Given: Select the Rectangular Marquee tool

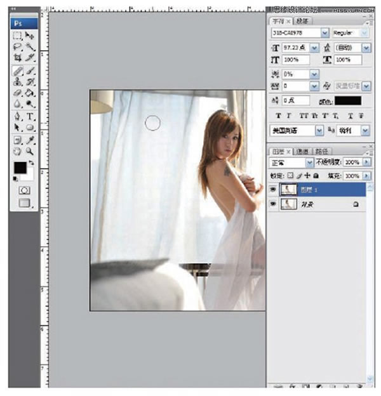Looking at the screenshot, I should 17,36.
